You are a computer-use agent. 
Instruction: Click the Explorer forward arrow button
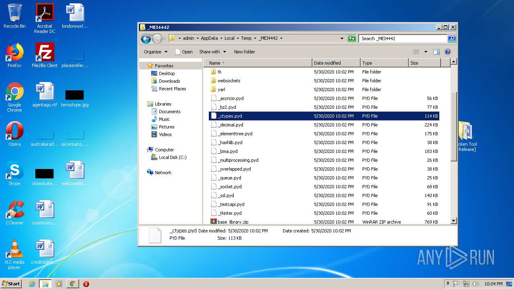[157, 39]
